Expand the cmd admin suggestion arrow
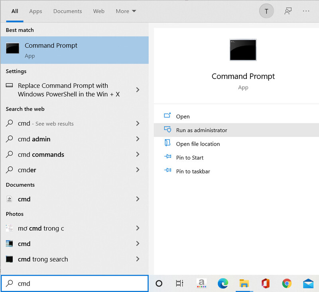Viewport: 319px width, 292px height. pos(138,139)
